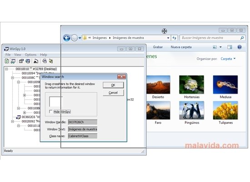Open Explorer help icon
Screen dimensions: 250x182
[239, 47]
